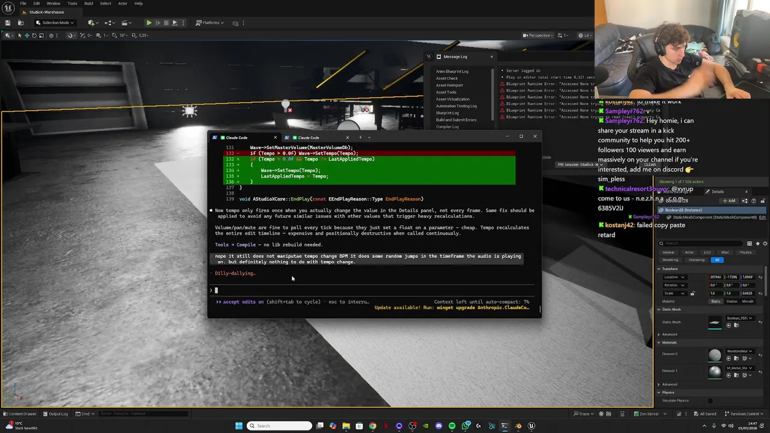Viewport: 770px width, 433px height.
Task: Open Spotify from the Windows taskbar
Action: tap(452, 426)
